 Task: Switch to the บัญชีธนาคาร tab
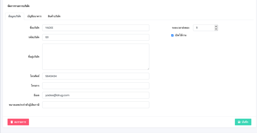pos(34,16)
